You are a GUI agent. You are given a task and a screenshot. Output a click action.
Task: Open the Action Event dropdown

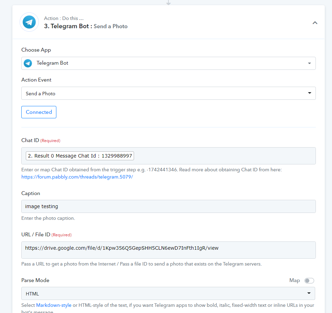click(168, 93)
